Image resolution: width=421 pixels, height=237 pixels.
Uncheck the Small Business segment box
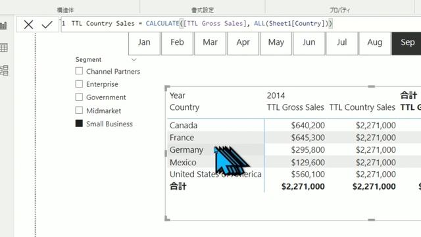[79, 123]
